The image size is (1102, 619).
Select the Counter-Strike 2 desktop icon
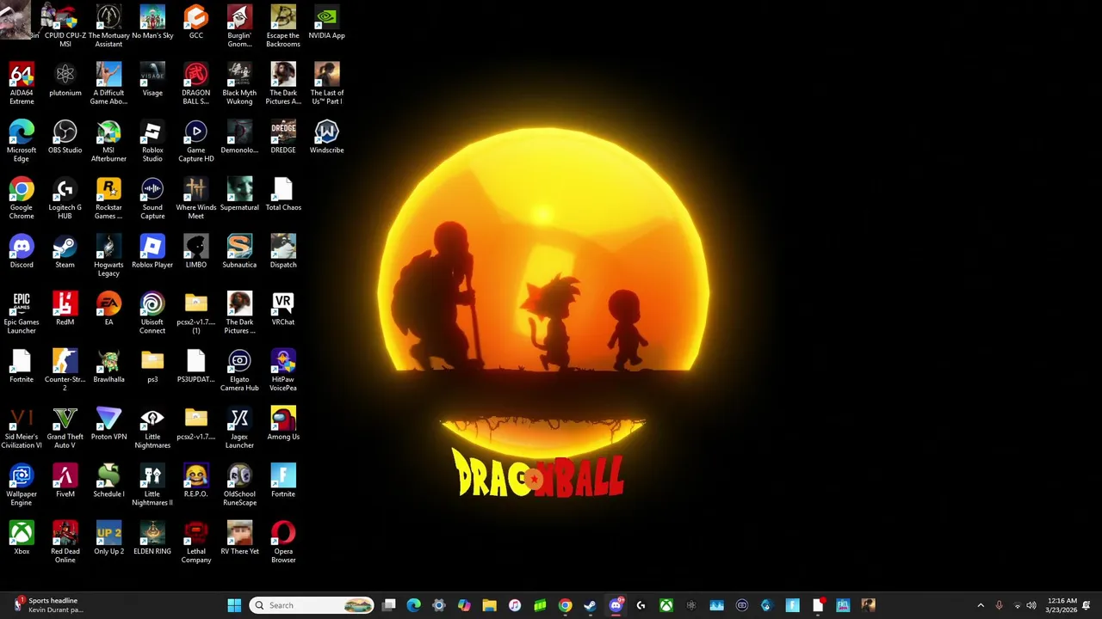pyautogui.click(x=65, y=371)
